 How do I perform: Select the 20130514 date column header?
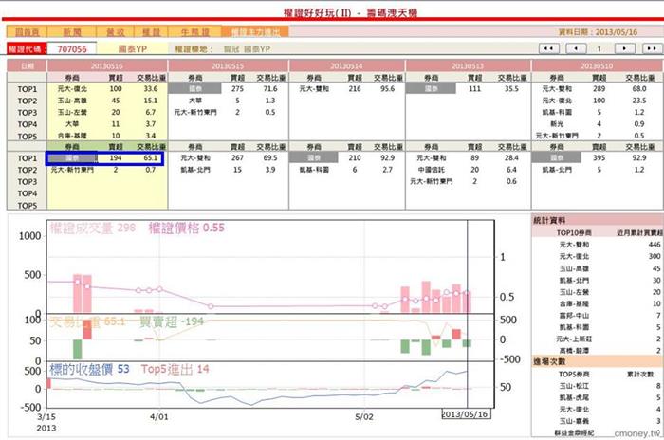347,66
